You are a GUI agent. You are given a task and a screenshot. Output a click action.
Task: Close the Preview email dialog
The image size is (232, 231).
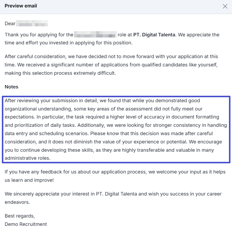[x=225, y=6]
